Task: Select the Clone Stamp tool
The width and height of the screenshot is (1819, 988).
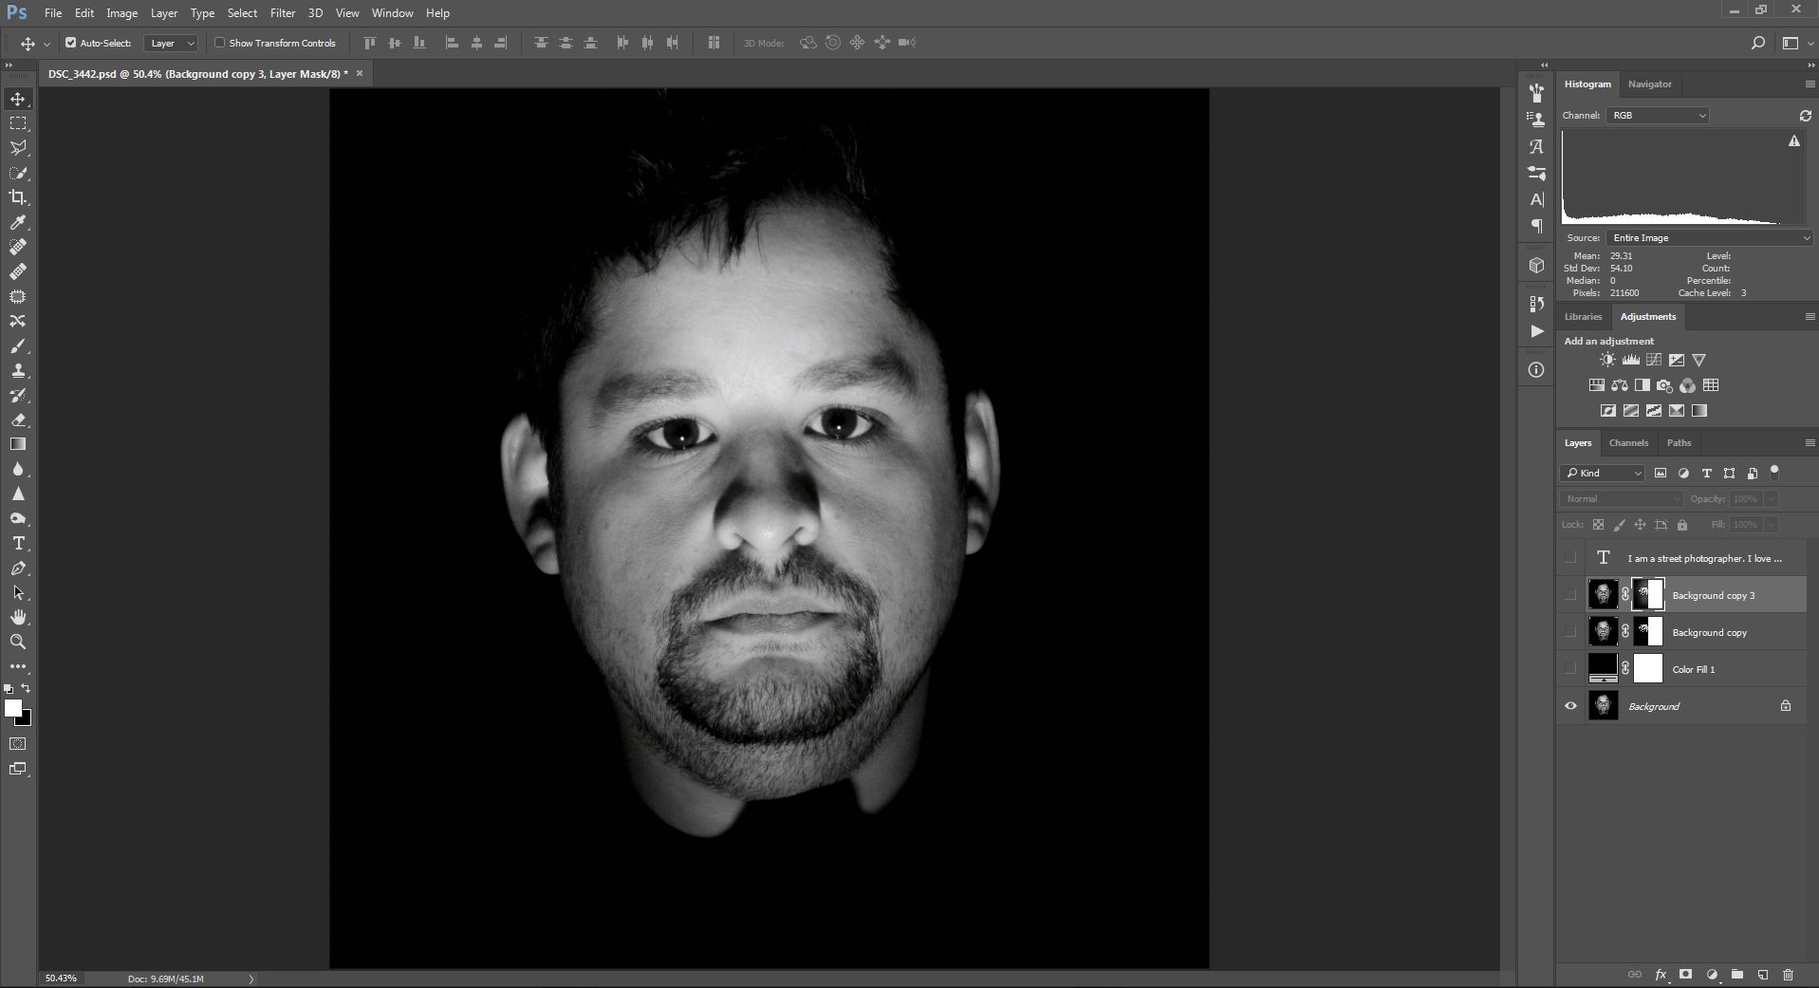Action: [x=18, y=370]
